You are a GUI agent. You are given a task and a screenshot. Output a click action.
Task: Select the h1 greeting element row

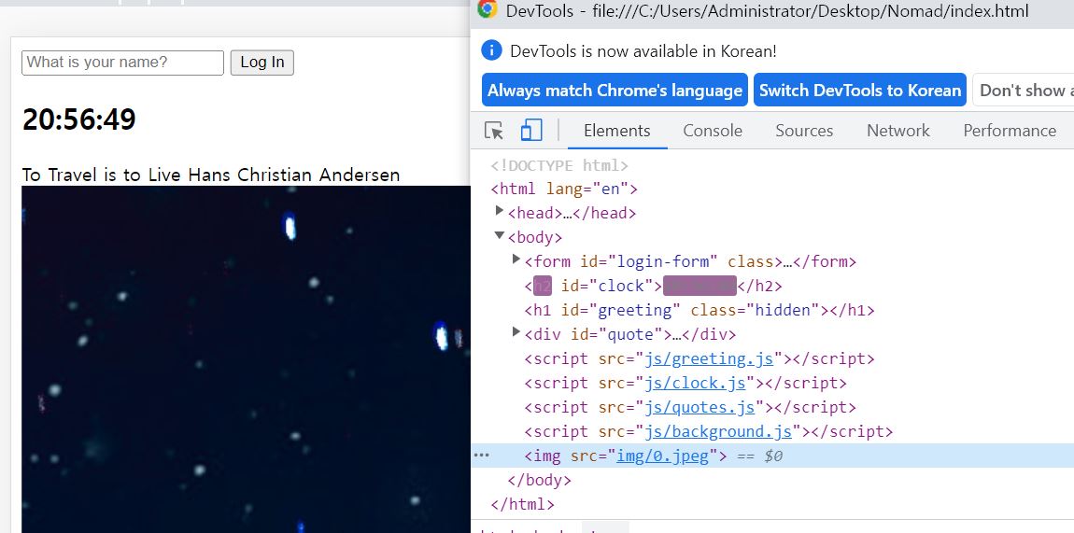(772, 310)
